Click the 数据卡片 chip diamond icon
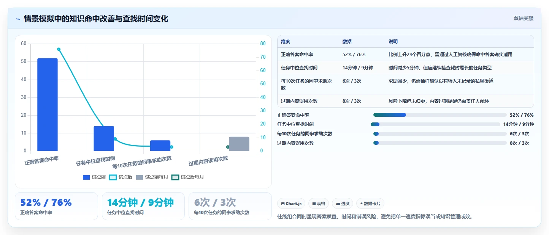The height and width of the screenshot is (235, 549). [x=361, y=204]
